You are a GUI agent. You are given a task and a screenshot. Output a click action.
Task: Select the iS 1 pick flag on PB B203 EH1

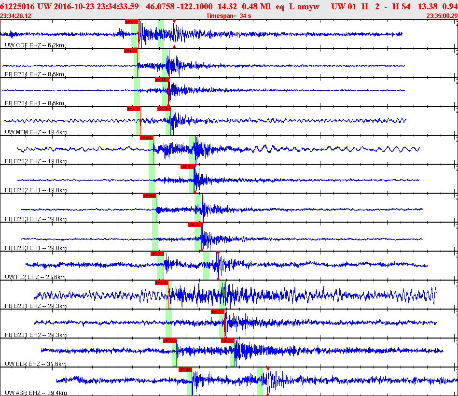[x=195, y=225]
